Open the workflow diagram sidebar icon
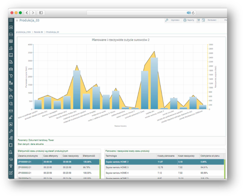 tap(11, 90)
